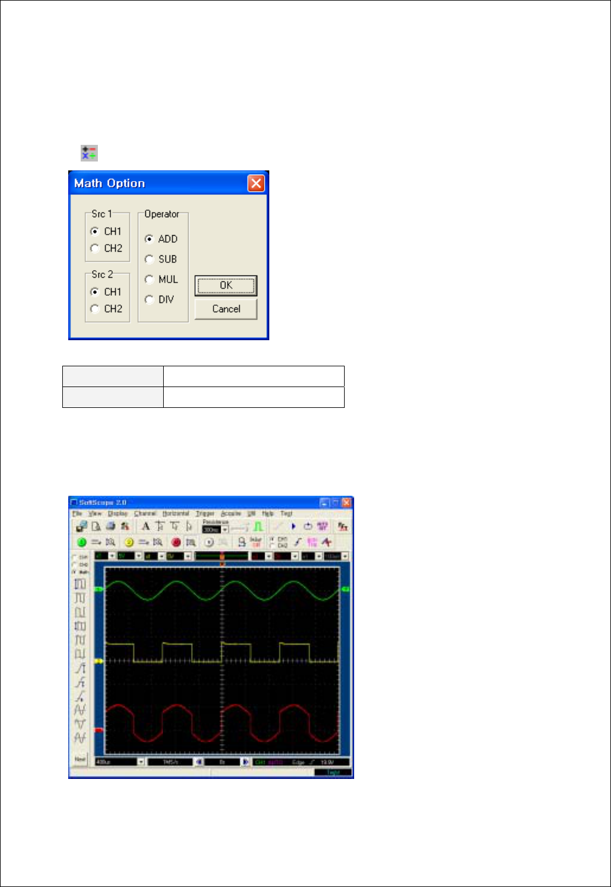Image resolution: width=611 pixels, height=887 pixels.
Task: Open the Persistence dropdown
Action: tap(225, 530)
